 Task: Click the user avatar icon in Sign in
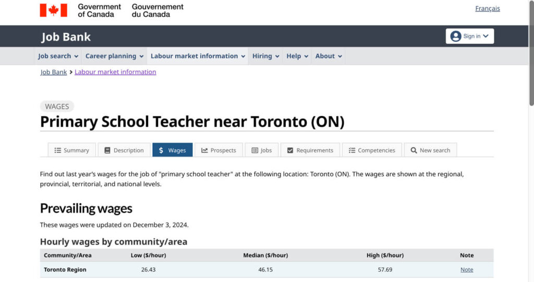[x=455, y=36]
